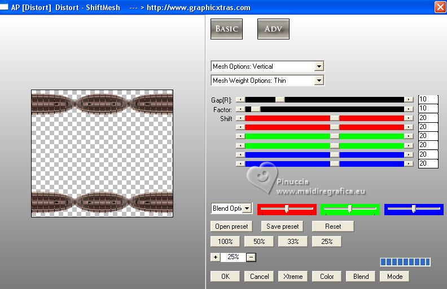Set preview zoom to 50%

259,242
